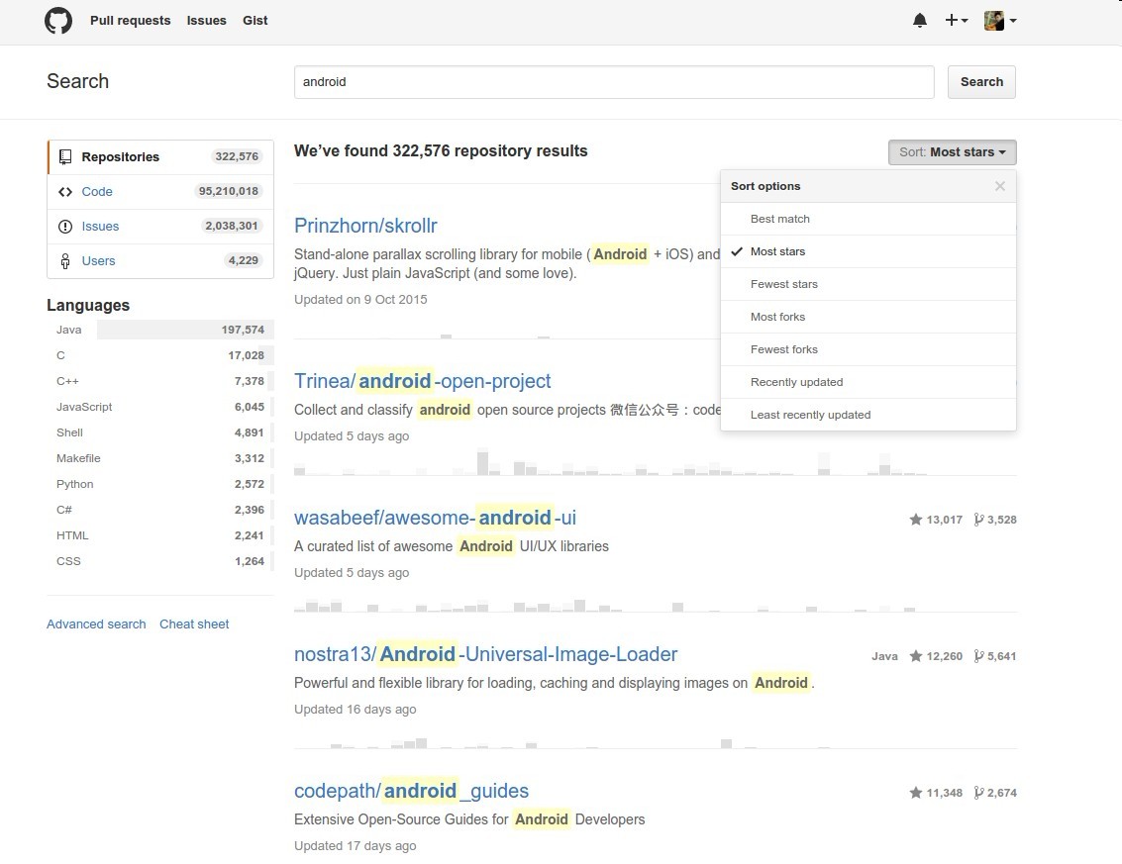Click the fork icon for wasabeef/awesome-android-ui
The height and width of the screenshot is (864, 1122).
[978, 520]
